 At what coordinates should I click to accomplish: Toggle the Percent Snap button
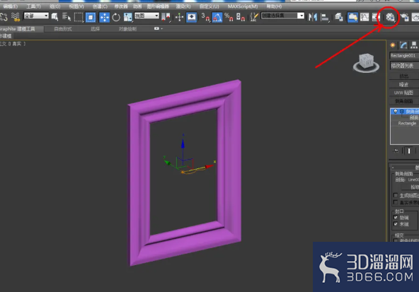click(229, 17)
